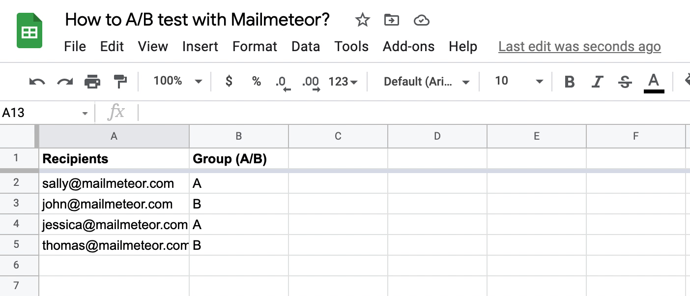Open the Default (Arial) font dropdown
This screenshot has height=296, width=690.
427,82
